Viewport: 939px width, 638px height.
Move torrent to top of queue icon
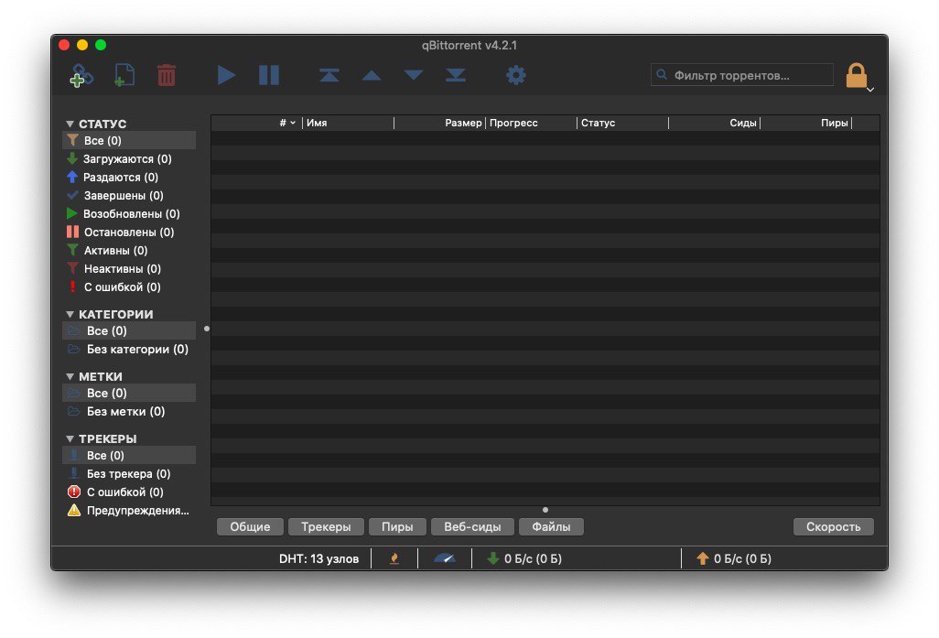click(329, 75)
